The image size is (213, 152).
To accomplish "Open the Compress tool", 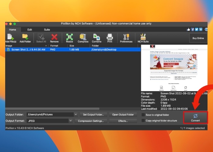I will (x=83, y=38).
